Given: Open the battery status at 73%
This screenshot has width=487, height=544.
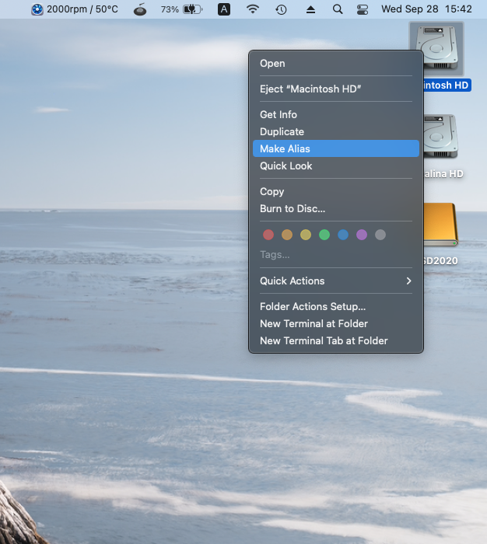Looking at the screenshot, I should 181,9.
